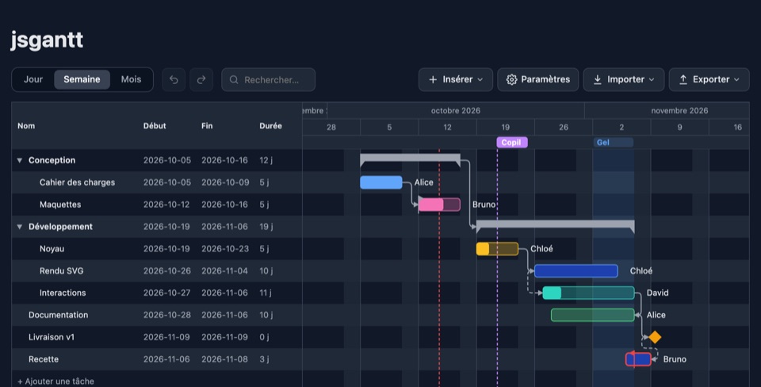Image resolution: width=761 pixels, height=387 pixels.
Task: Click the plus icon on Insérer
Action: [x=433, y=79]
